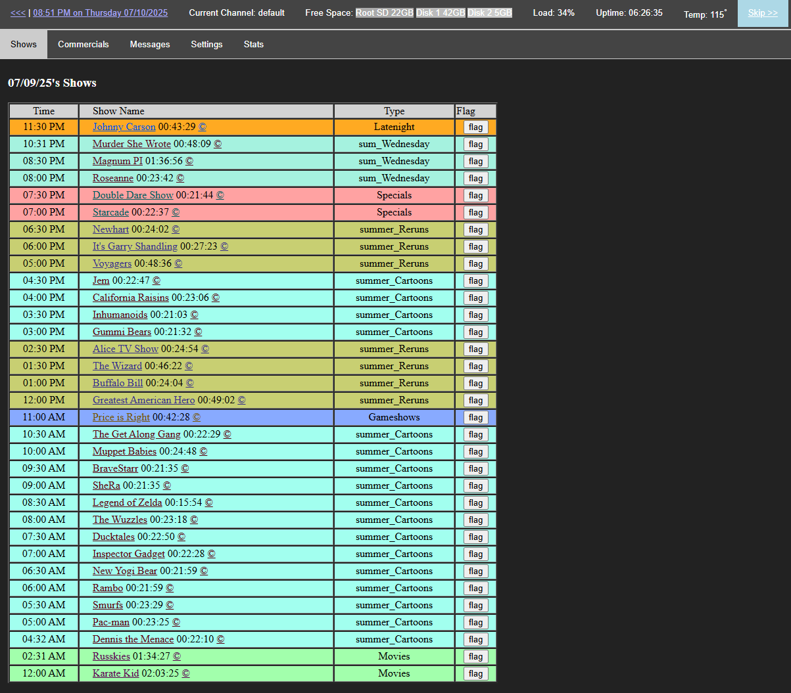Open the © icon in the SheRa row
This screenshot has height=693, width=791.
(167, 485)
